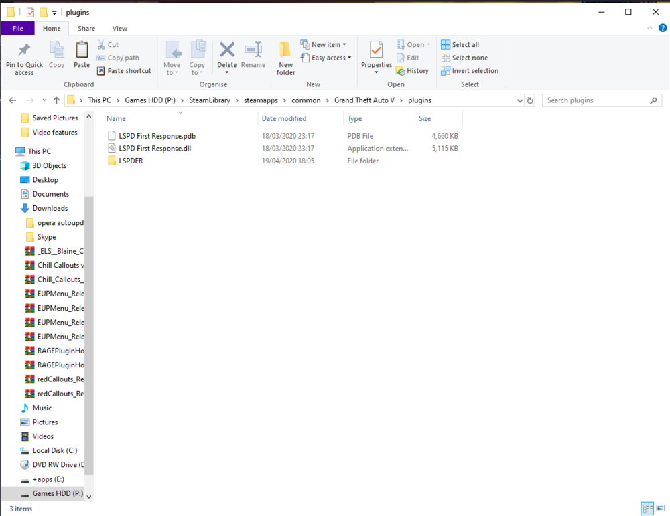The image size is (670, 516).
Task: Open Quick Access Toolbar customize dropdown
Action: 54,13
